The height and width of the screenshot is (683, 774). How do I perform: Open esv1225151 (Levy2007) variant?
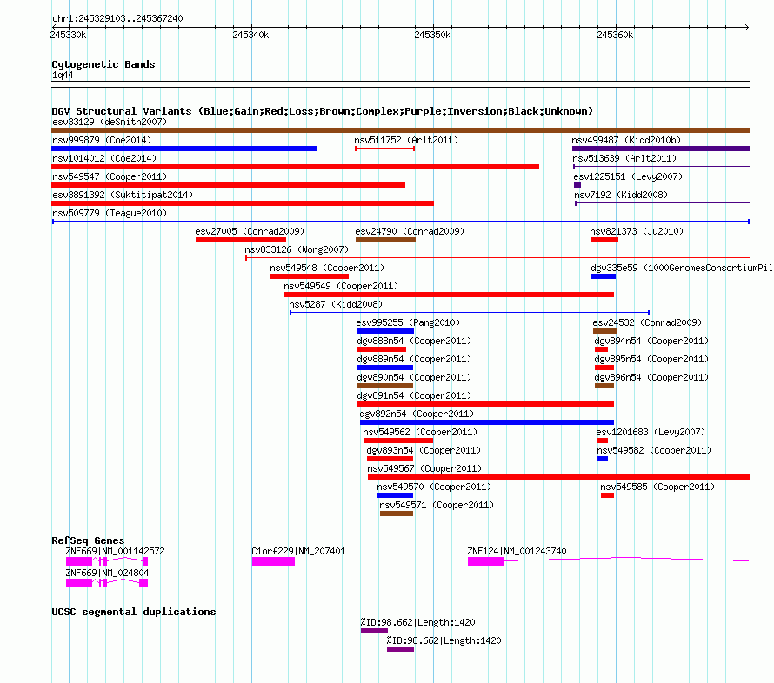pos(577,185)
